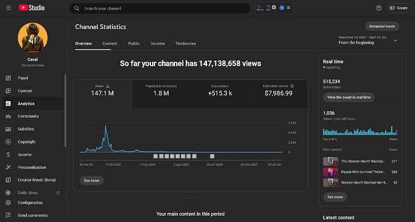Click See more under the views chart
The height and width of the screenshot is (222, 415).
(91, 180)
